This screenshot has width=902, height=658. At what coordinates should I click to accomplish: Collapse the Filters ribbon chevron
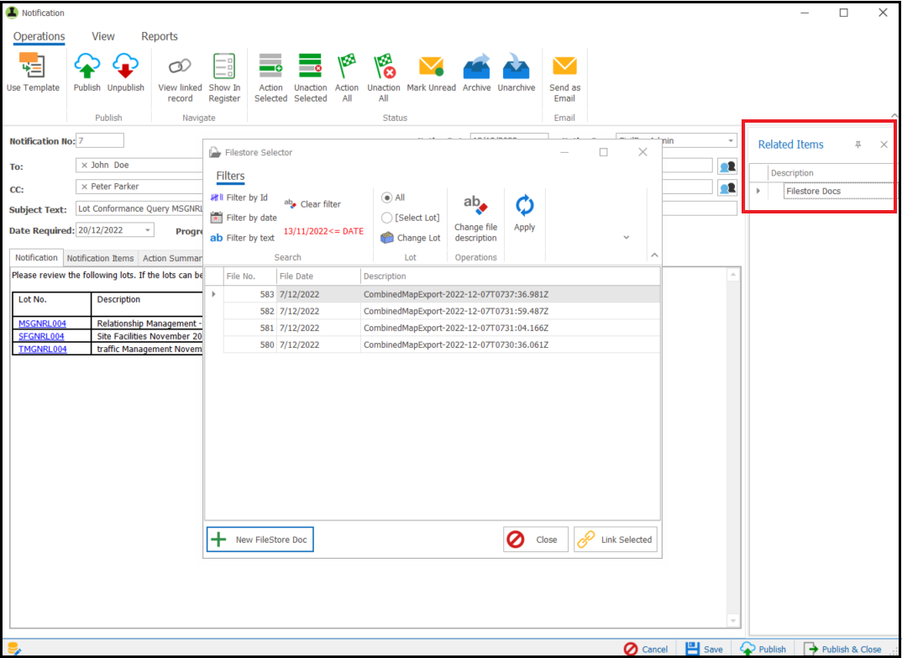pos(654,255)
